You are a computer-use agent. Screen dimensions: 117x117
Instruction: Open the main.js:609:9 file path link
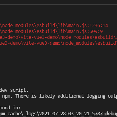coord(51,31)
